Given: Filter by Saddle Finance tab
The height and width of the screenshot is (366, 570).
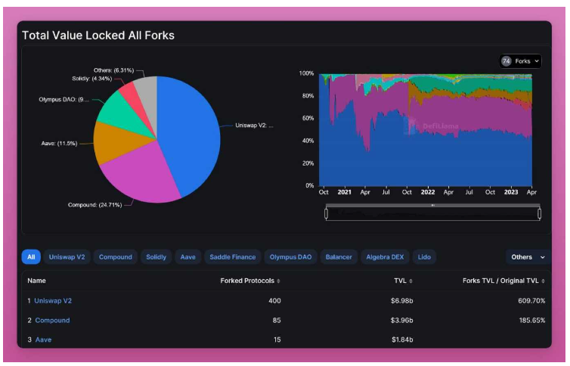Looking at the screenshot, I should [x=233, y=257].
